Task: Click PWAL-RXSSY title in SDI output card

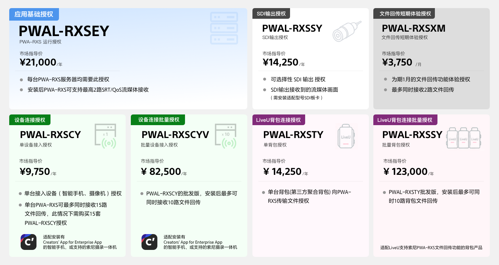Action: 292,28
